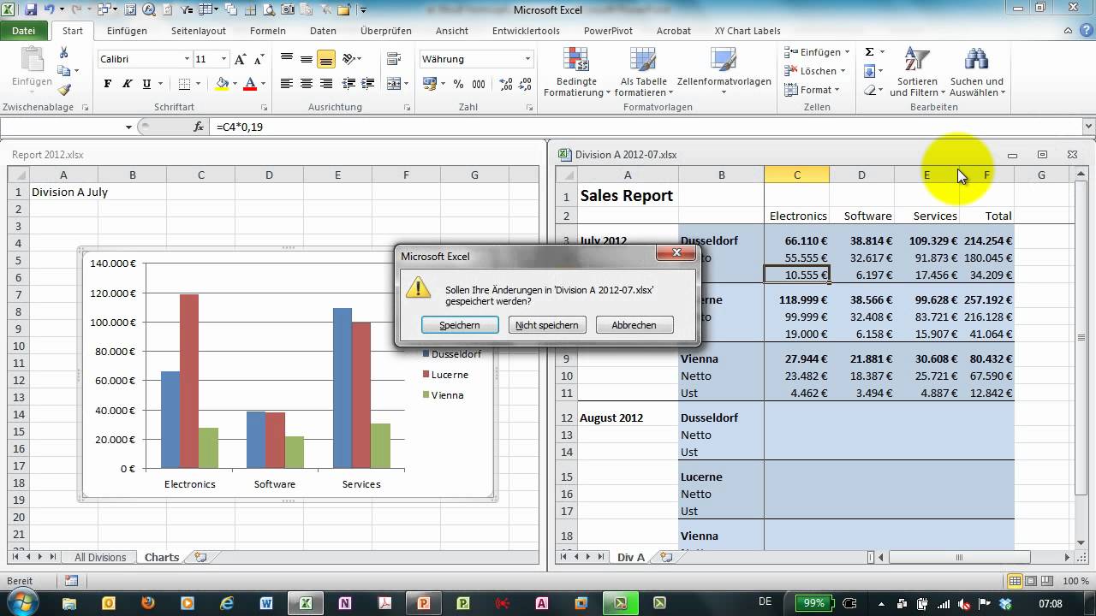Screen dimensions: 1096x616
Task: Open the Datei tab
Action: [x=24, y=31]
